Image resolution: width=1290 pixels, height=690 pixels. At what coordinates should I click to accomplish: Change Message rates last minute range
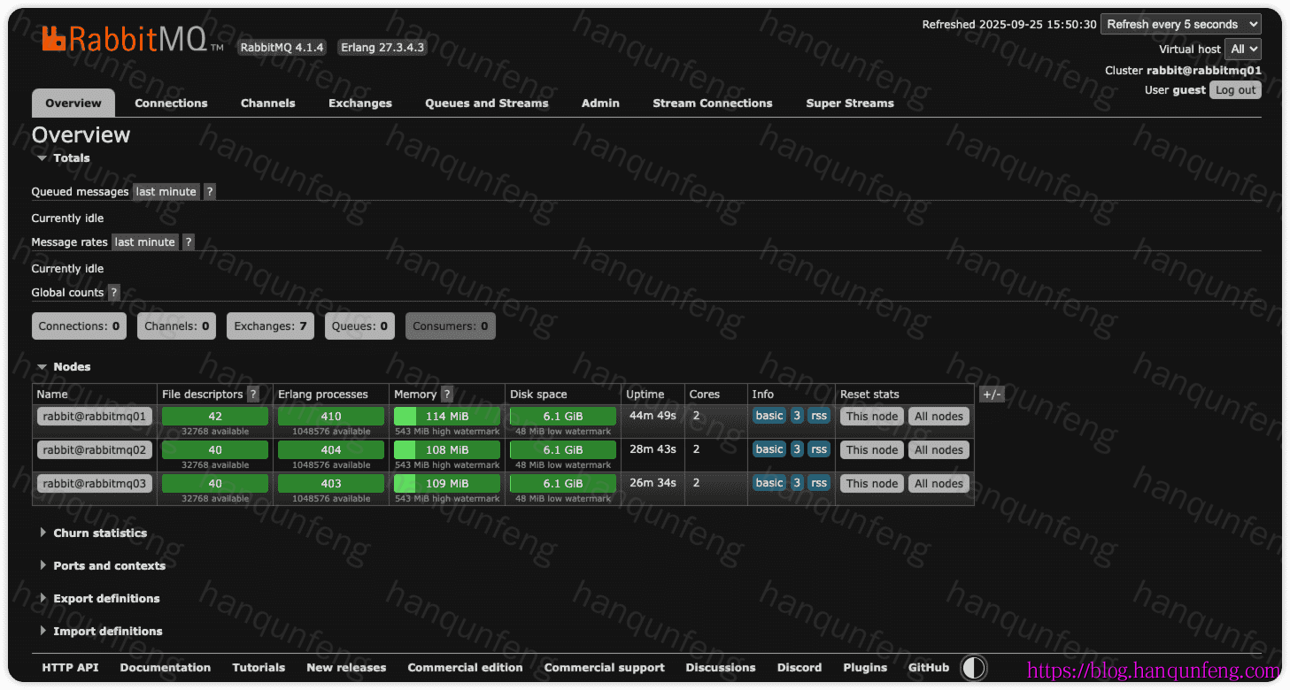click(145, 242)
